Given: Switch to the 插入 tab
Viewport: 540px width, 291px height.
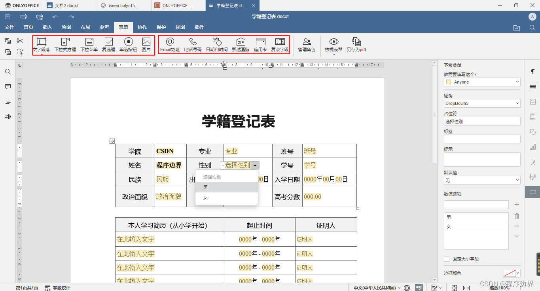Looking at the screenshot, I should 47,27.
